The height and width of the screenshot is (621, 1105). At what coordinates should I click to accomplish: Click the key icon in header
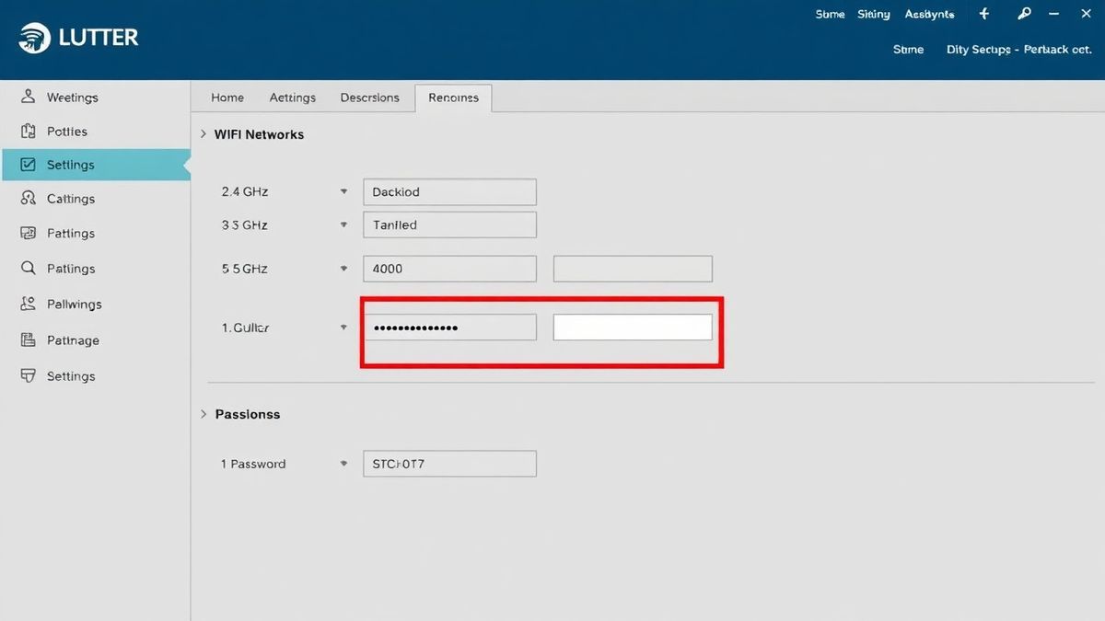tap(1024, 14)
